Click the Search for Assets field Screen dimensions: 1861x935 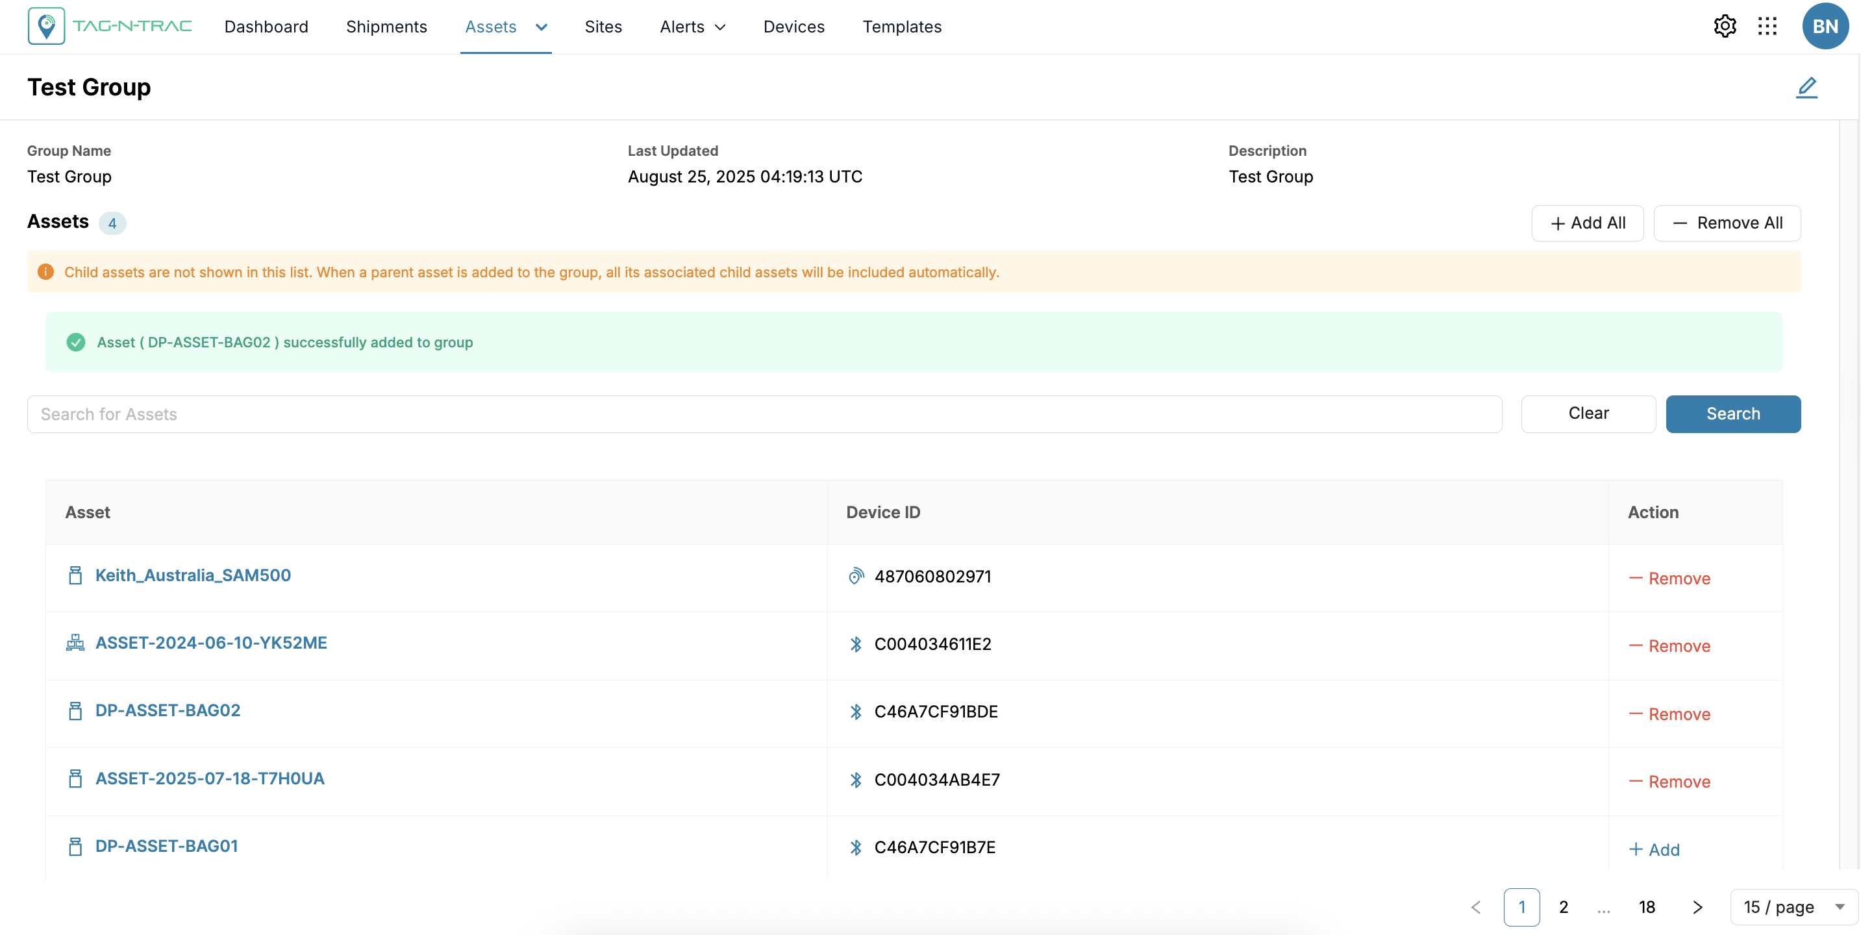(764, 414)
